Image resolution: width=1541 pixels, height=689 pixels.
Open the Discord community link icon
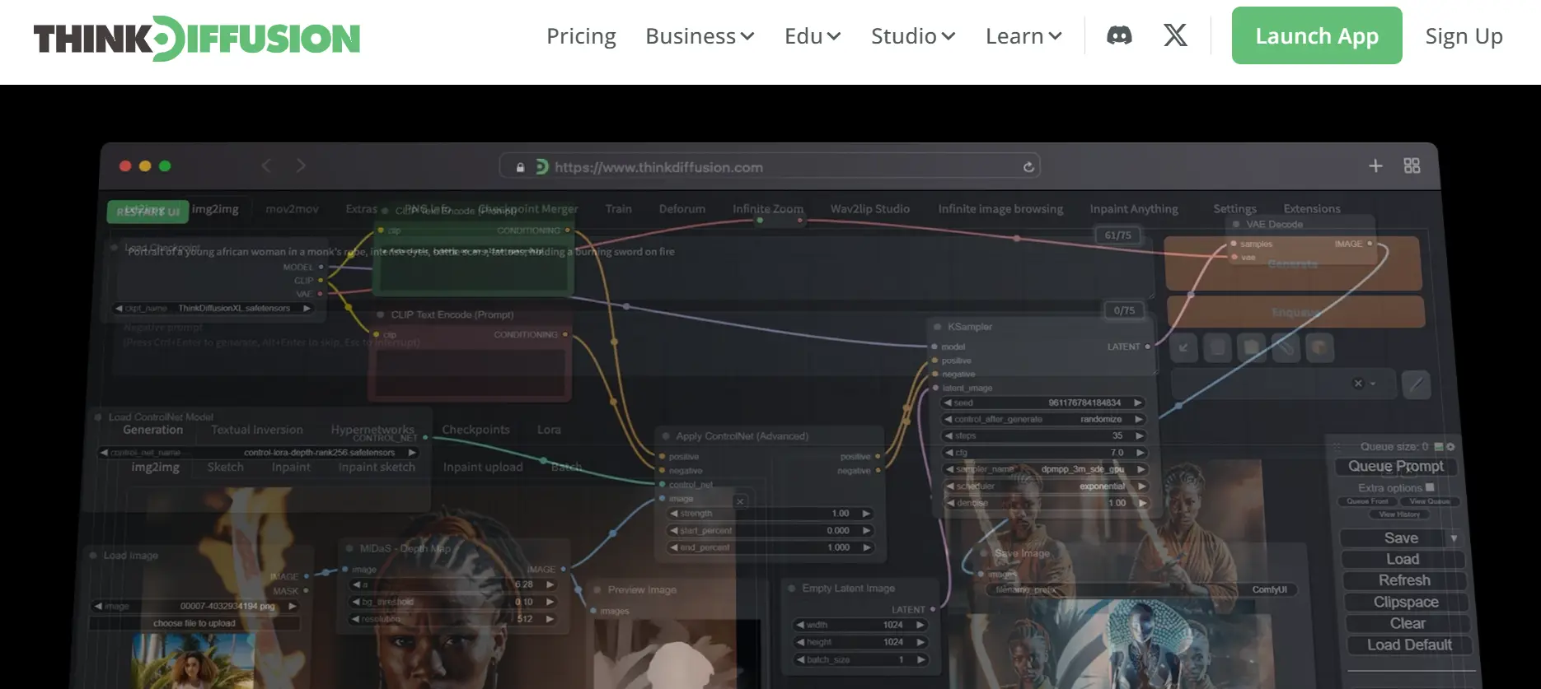pyautogui.click(x=1119, y=35)
